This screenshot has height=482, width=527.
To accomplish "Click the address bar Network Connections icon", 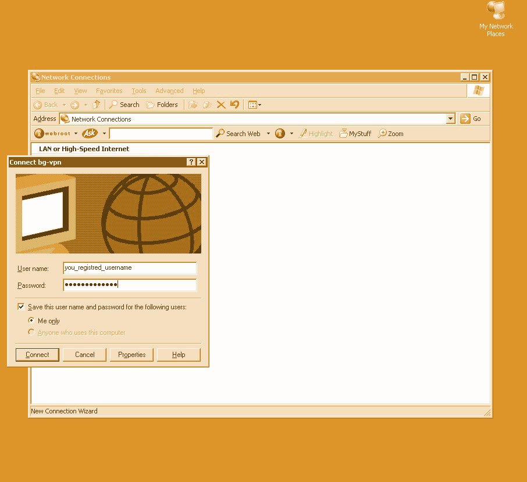I will point(65,119).
